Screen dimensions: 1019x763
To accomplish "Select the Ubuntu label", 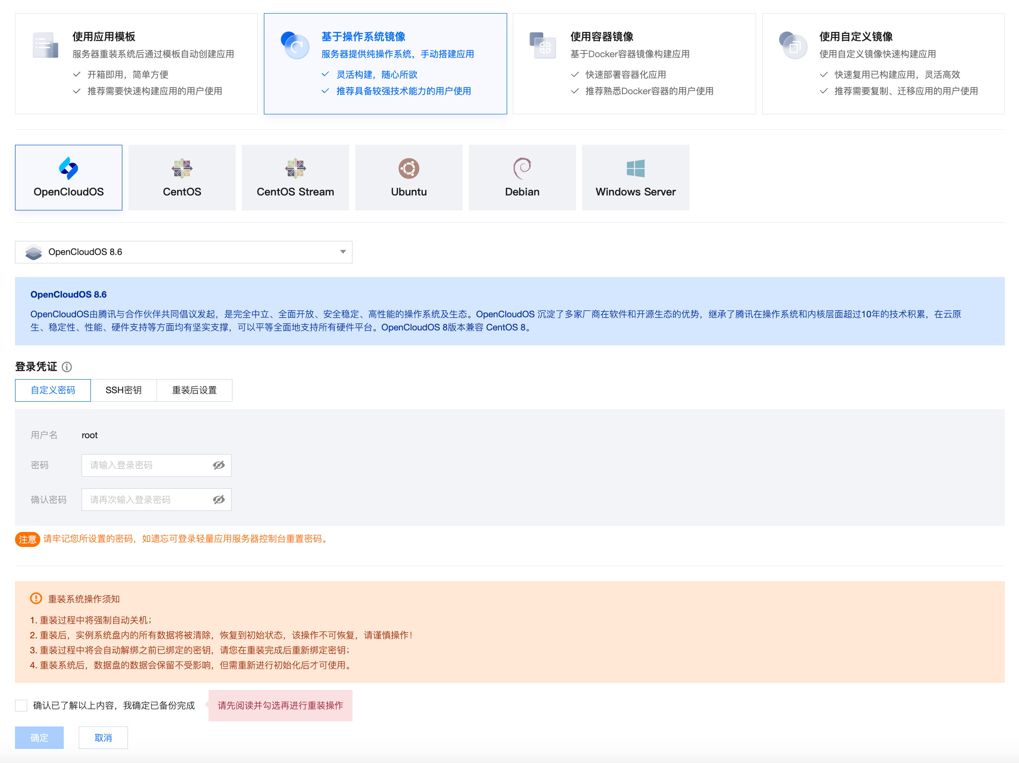I will point(409,192).
